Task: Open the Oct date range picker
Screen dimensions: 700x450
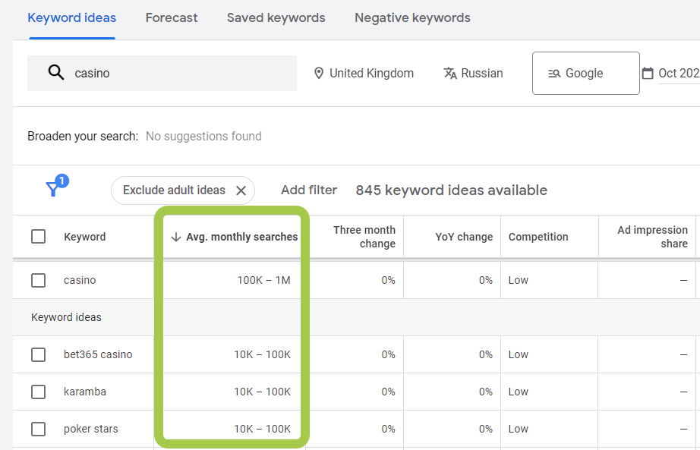Action: pos(679,73)
